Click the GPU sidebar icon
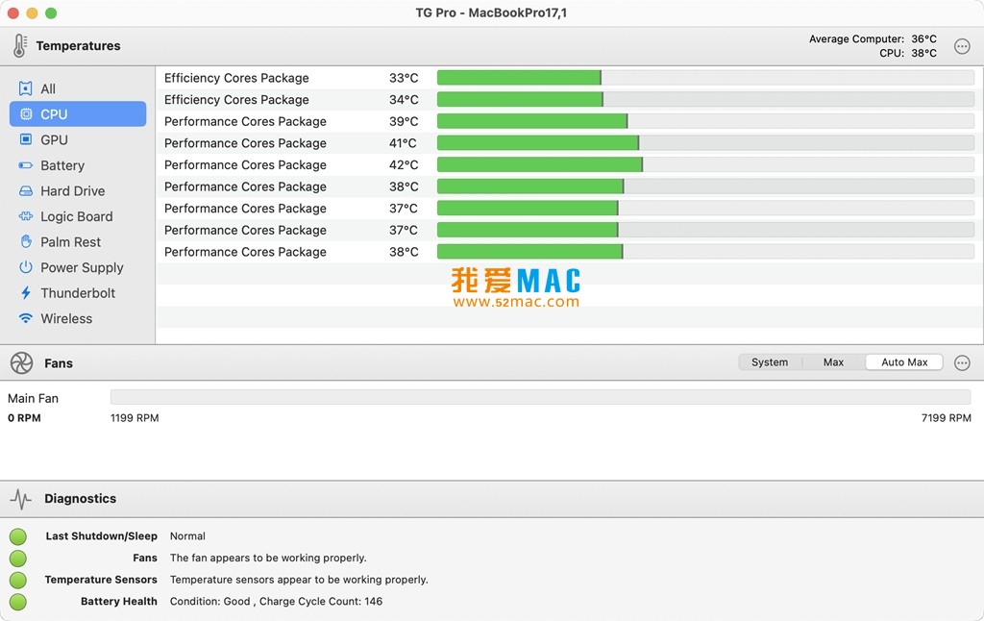984x621 pixels. tap(26, 139)
